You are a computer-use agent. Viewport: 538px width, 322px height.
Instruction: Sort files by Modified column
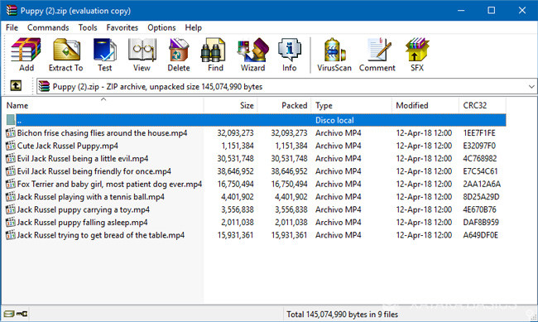click(x=425, y=105)
